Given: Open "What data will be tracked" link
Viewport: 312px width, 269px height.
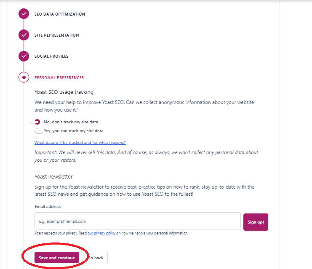Looking at the screenshot, I should [x=80, y=143].
